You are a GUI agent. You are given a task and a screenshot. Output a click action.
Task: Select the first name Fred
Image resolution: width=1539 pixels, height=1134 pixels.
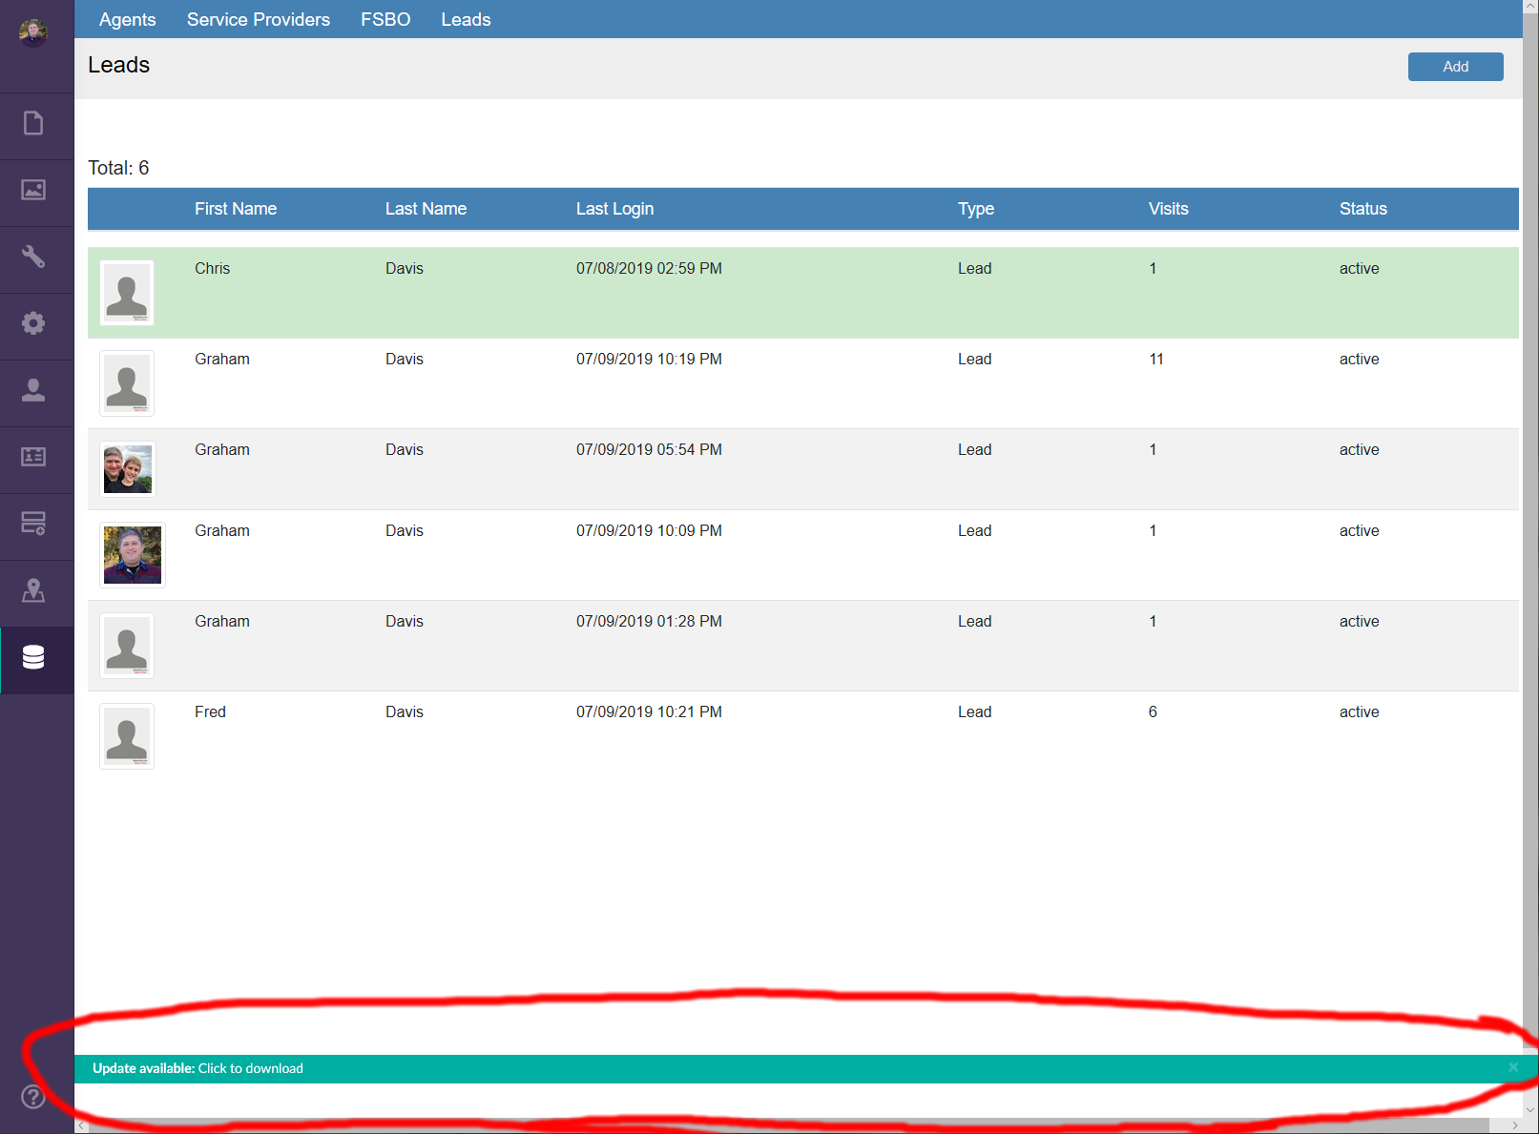click(x=210, y=711)
